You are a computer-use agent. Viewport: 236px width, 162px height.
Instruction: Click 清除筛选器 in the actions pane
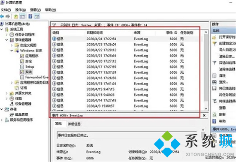[227, 69]
